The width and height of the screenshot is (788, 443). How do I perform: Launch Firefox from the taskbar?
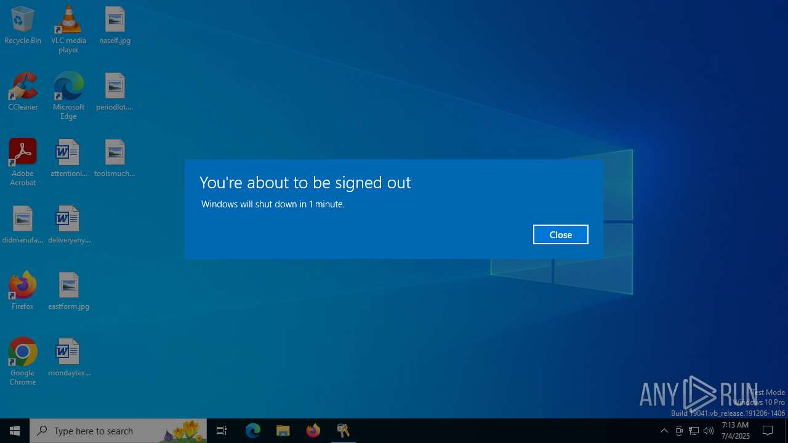click(x=313, y=431)
